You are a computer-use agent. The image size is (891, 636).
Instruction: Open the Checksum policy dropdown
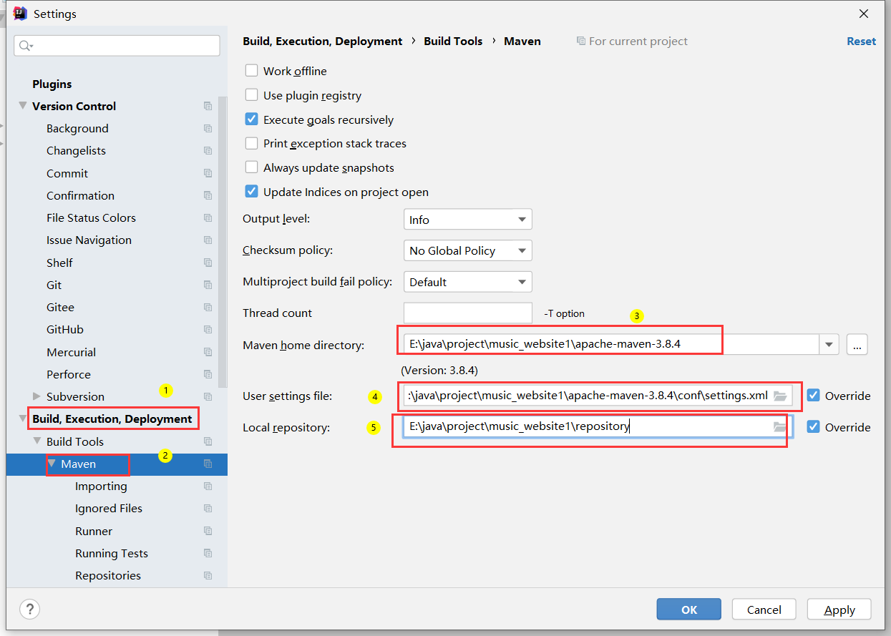click(x=468, y=250)
